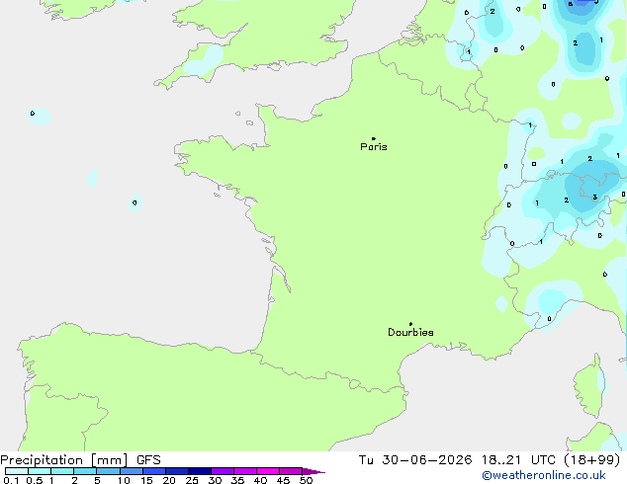Image resolution: width=627 pixels, height=484 pixels.
Task: Click the '10' legend scale value
Action: click(124, 480)
